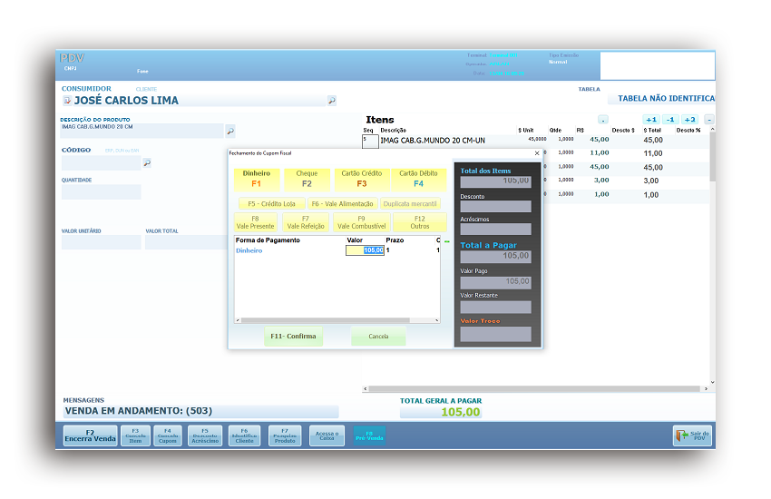771x499 pixels.
Task: Choose F12 Outros payment type
Action: (x=420, y=222)
